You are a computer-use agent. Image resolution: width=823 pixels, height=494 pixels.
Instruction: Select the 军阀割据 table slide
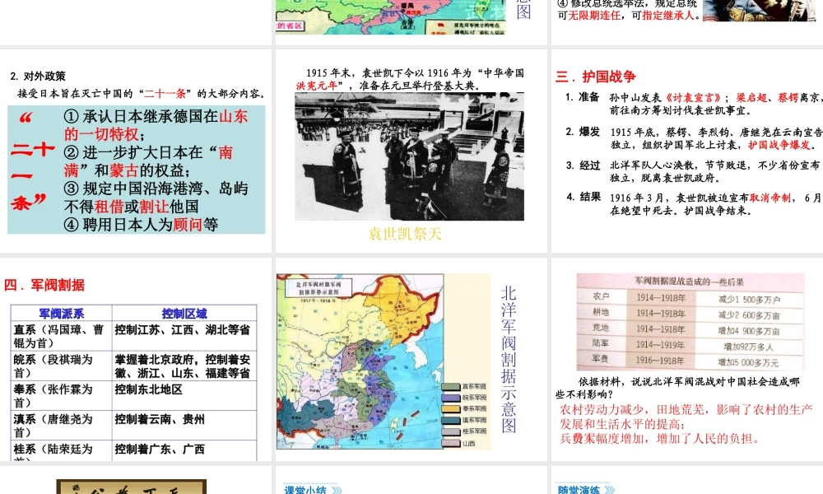click(136, 359)
